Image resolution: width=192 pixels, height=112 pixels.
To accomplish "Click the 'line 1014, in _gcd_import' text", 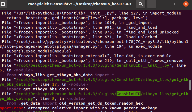I will (122, 23).
